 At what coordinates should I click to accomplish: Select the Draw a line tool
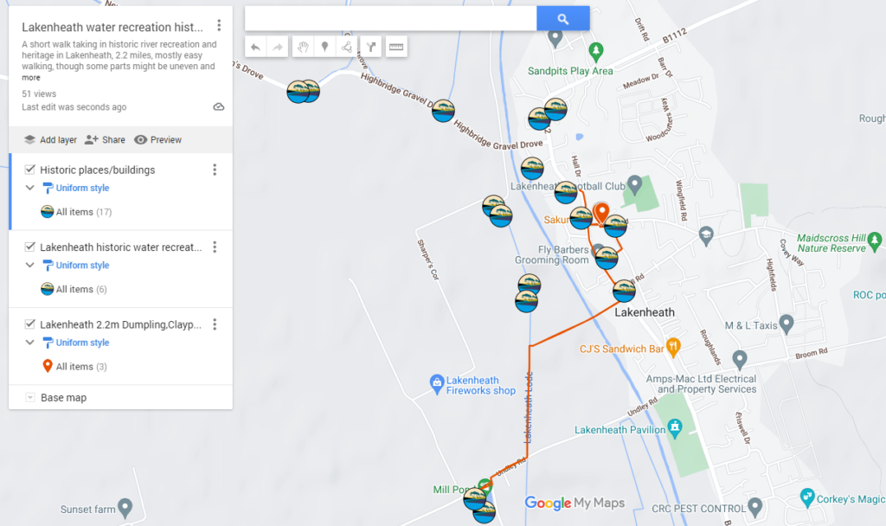pyautogui.click(x=347, y=47)
